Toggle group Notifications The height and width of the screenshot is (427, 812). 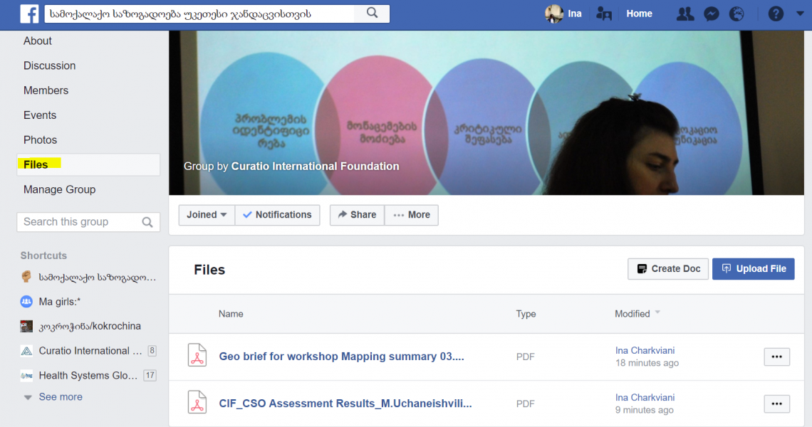click(x=278, y=215)
